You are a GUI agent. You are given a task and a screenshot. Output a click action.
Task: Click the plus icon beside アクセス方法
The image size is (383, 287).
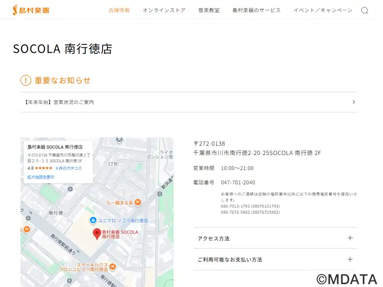pyautogui.click(x=350, y=238)
